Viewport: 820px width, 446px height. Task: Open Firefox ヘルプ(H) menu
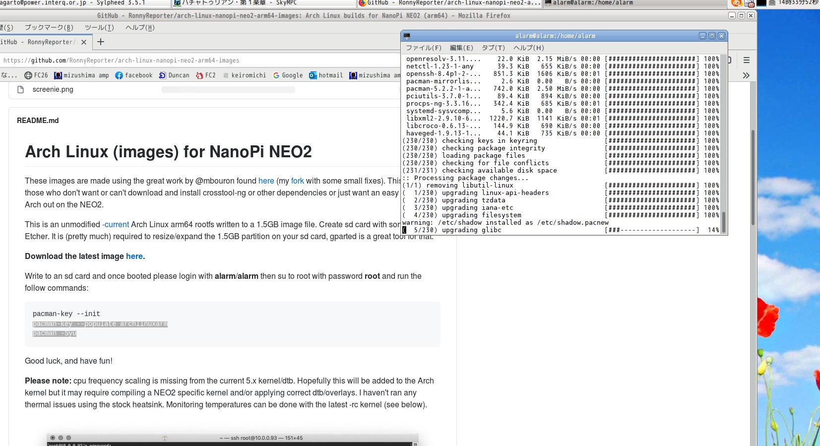pos(140,28)
